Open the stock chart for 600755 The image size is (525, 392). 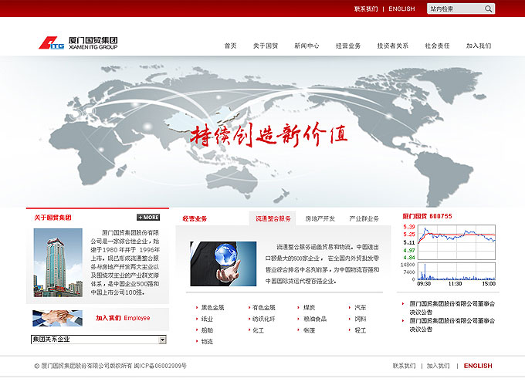tap(448, 252)
